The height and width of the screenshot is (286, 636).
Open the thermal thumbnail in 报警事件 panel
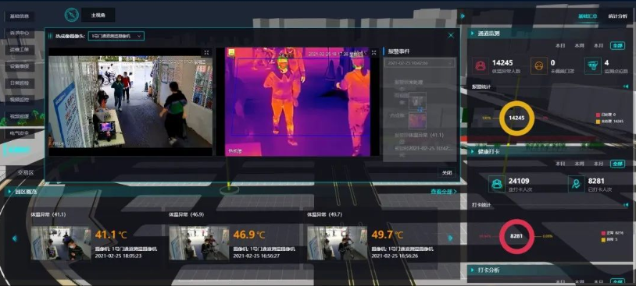417,121
